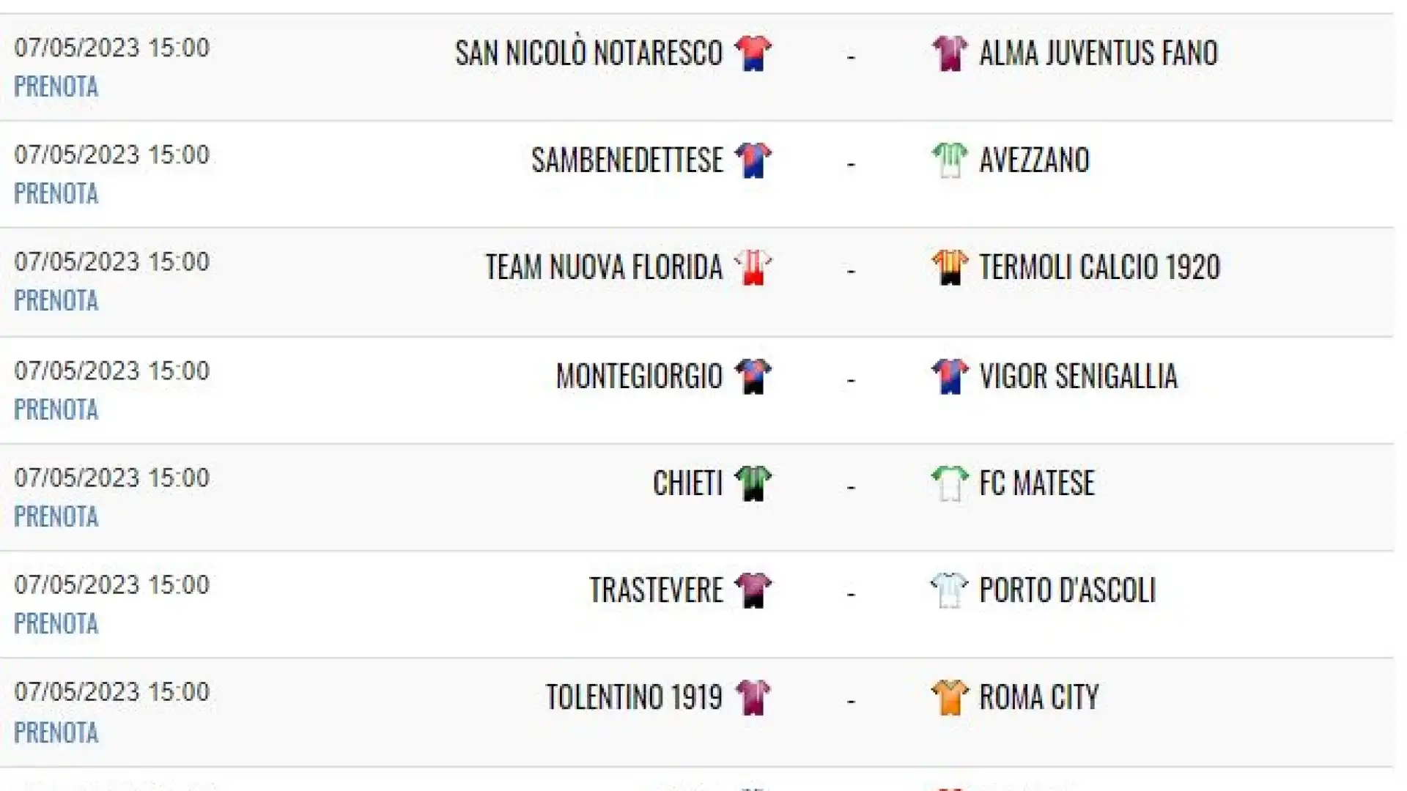
Task: Click Prenota for Sambenedettese vs Avezzano
Action: [x=56, y=194]
